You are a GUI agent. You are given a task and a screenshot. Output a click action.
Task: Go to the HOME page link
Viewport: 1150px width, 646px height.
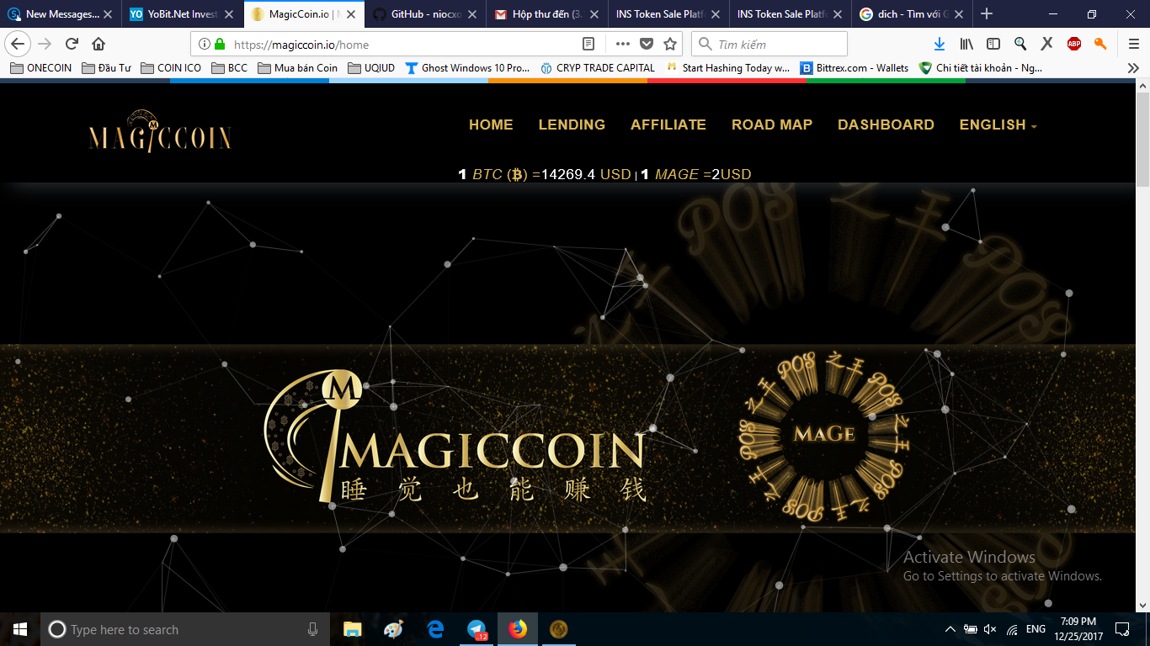click(491, 124)
